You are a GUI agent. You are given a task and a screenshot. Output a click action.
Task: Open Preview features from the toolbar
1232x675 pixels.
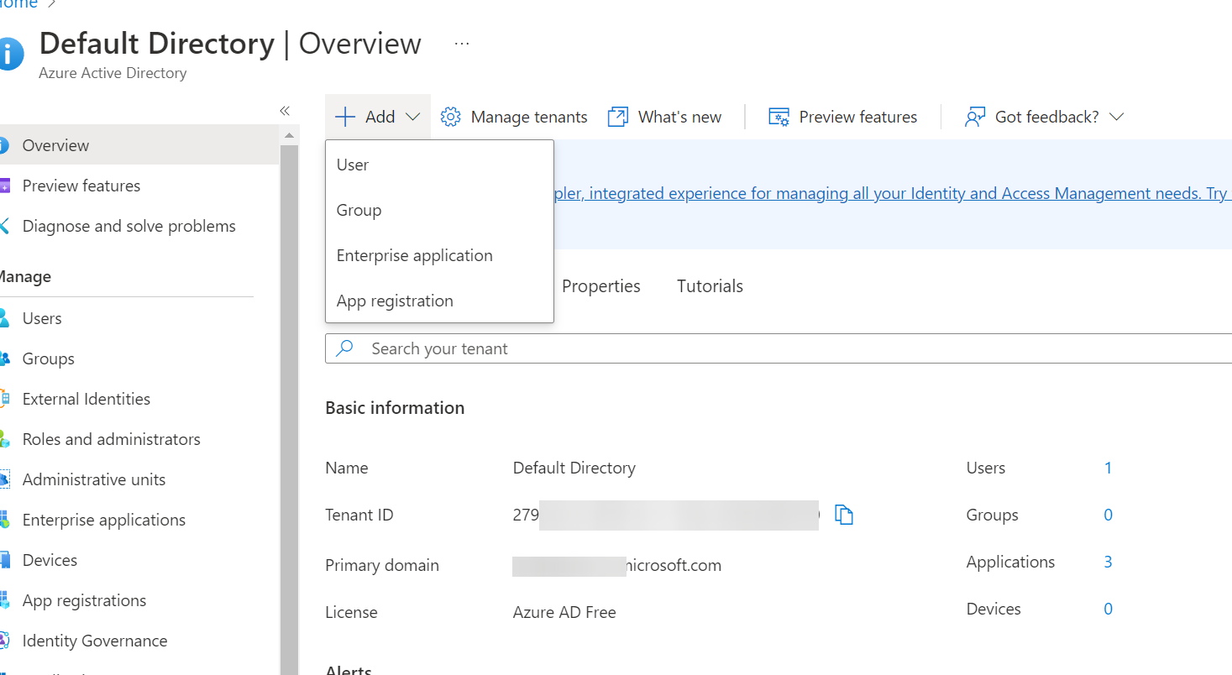tap(843, 117)
